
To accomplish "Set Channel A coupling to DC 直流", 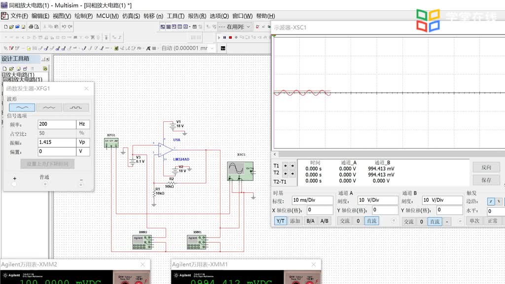I will (x=372, y=221).
